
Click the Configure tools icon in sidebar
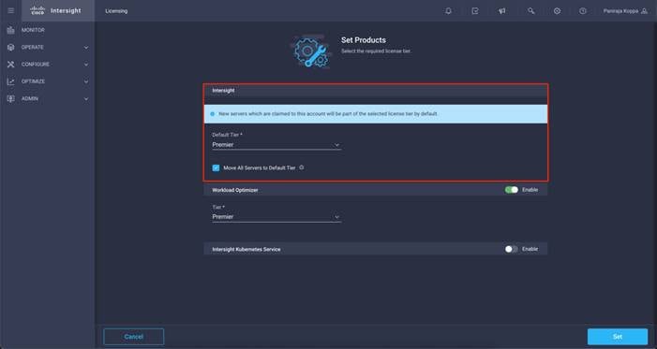coord(11,65)
